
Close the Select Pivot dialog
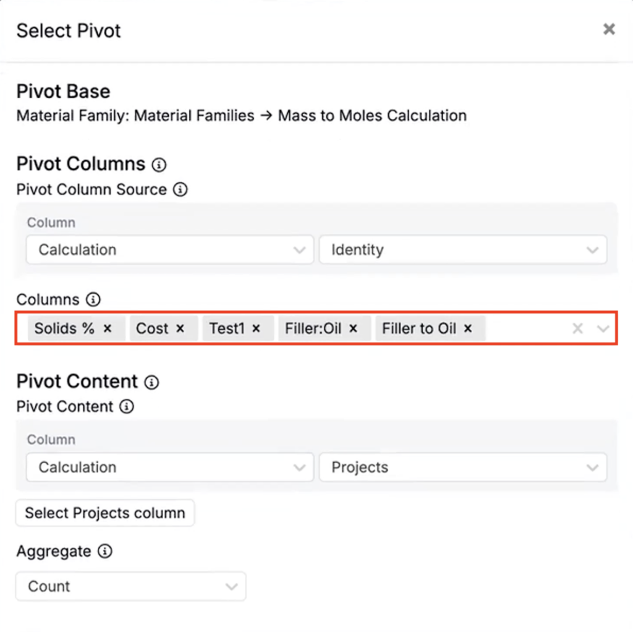(x=609, y=29)
